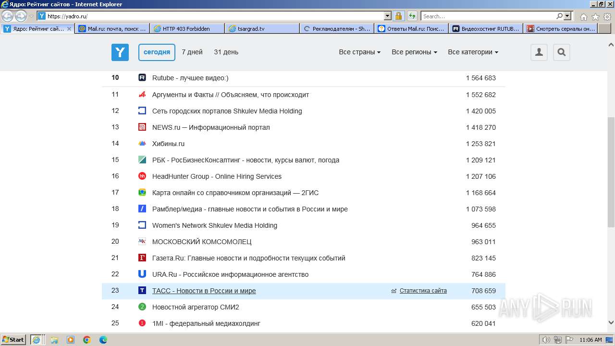Open Favorites star icon
615x346 pixels.
595,17
